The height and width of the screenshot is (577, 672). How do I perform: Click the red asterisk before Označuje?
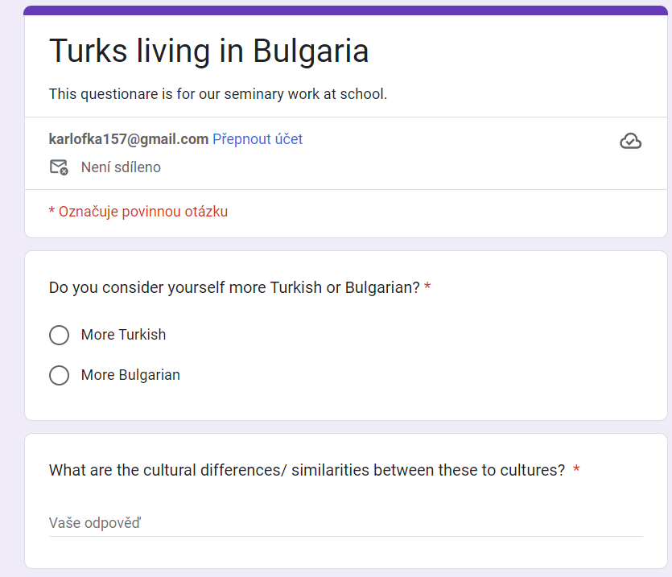(x=52, y=211)
